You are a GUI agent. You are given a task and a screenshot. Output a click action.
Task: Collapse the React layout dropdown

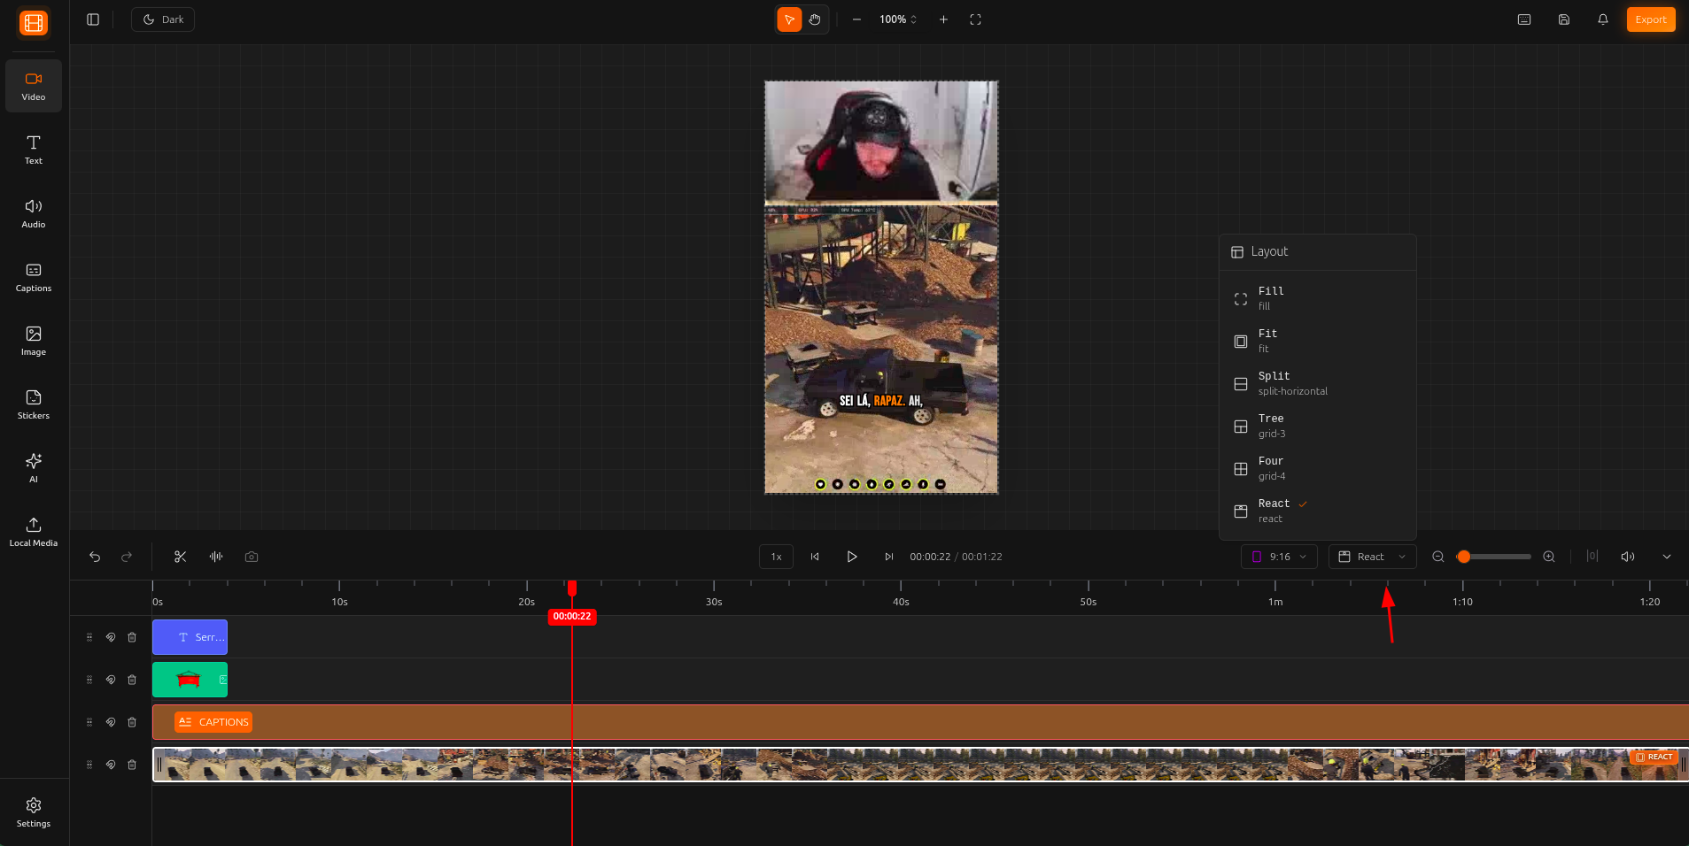1371,557
